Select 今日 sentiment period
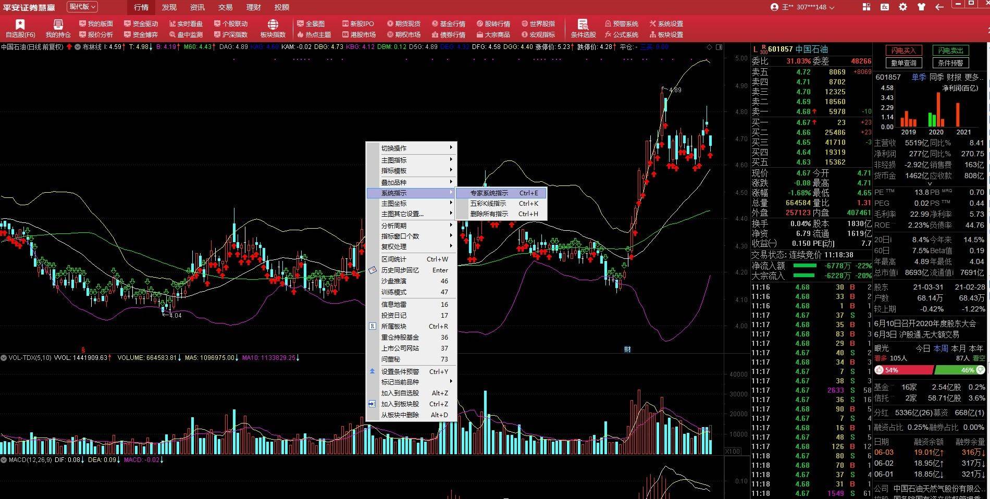This screenshot has height=499, width=990. click(x=923, y=348)
